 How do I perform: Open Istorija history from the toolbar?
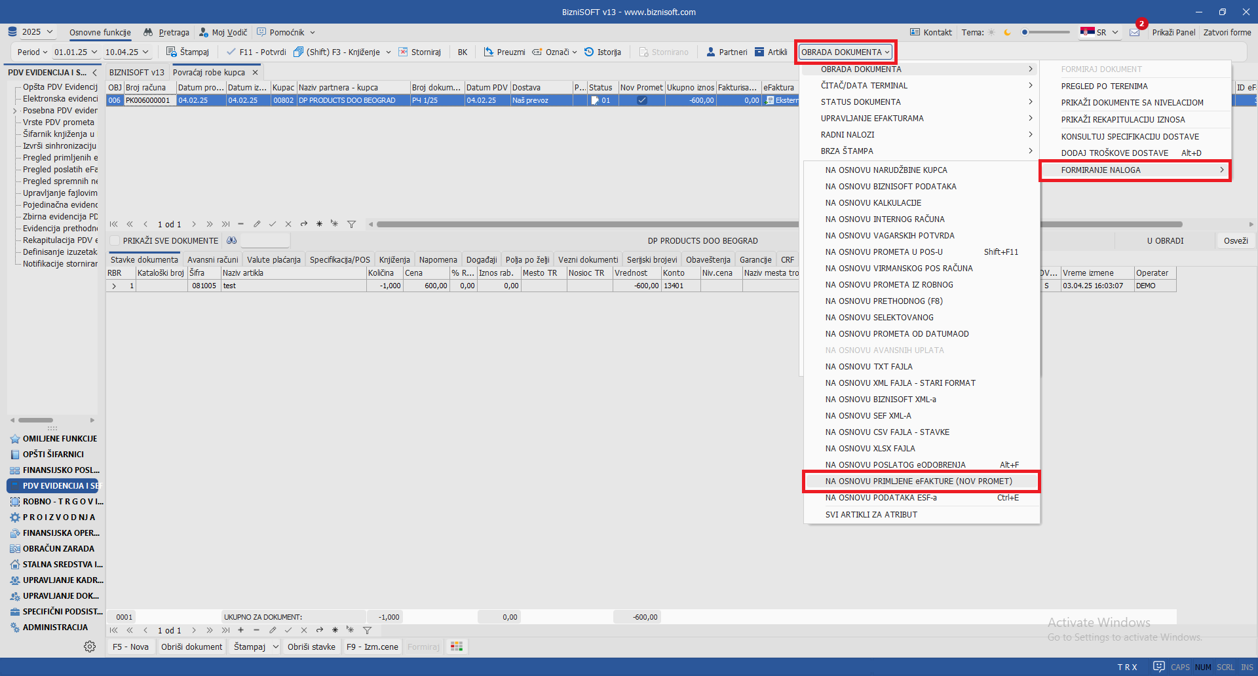coord(589,52)
